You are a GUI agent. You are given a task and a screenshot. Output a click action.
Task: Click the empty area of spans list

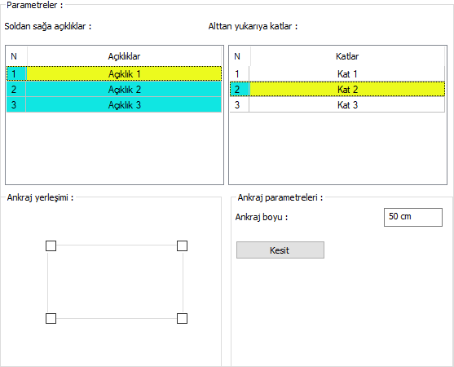(x=114, y=148)
